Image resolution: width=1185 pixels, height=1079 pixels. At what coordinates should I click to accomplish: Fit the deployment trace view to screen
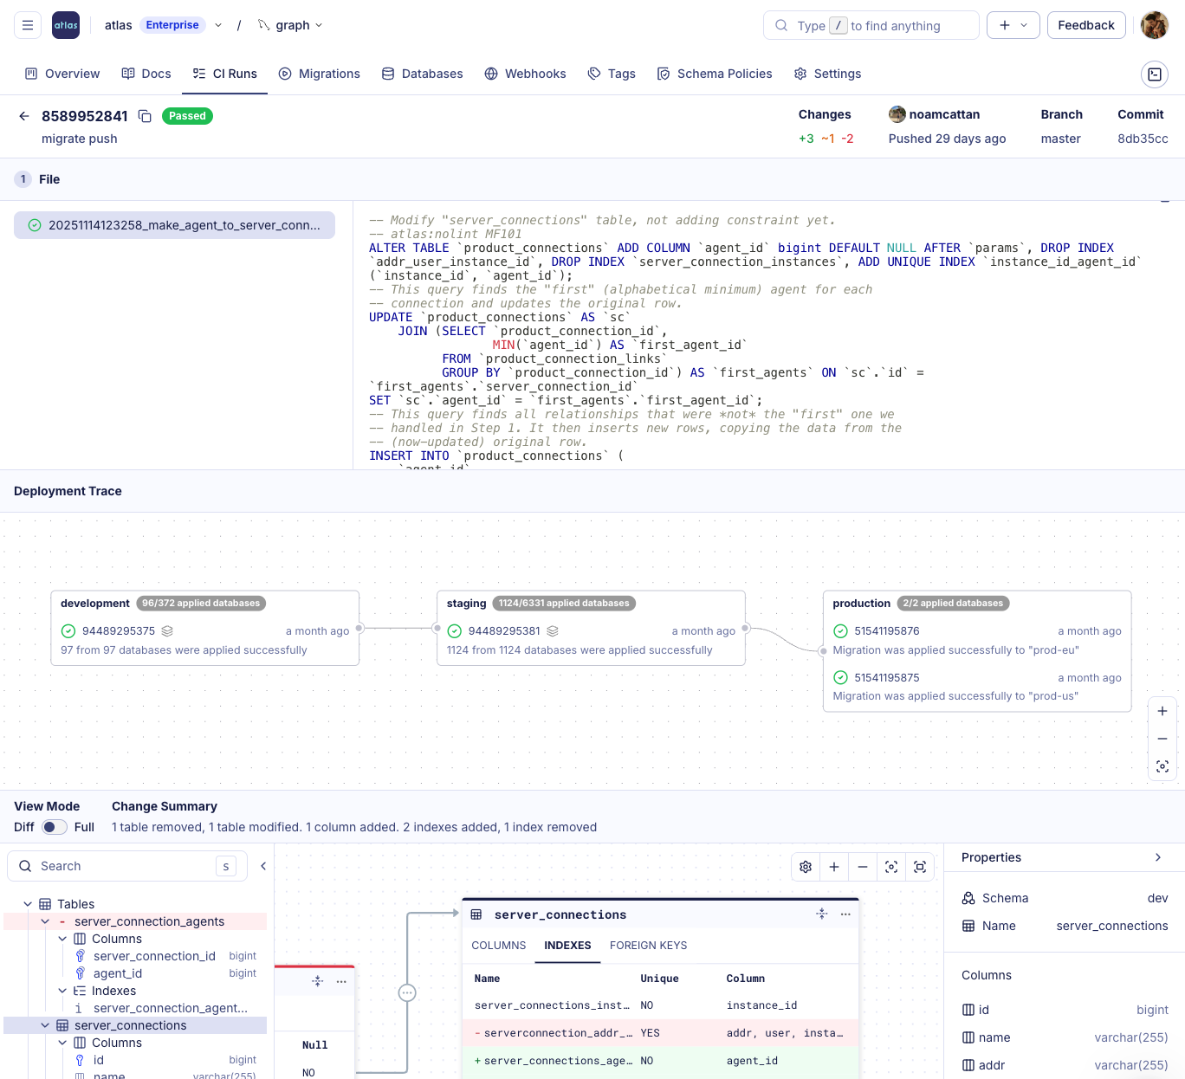(1162, 766)
